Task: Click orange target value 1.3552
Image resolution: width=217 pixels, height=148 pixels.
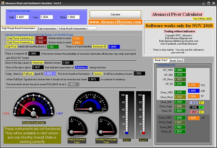Action: click(78, 43)
